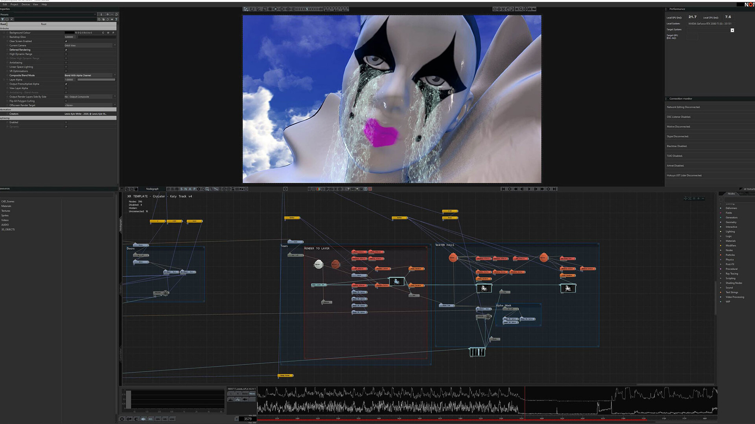Click the add preset plus icon
The height and width of the screenshot is (424, 755).
coord(107,15)
